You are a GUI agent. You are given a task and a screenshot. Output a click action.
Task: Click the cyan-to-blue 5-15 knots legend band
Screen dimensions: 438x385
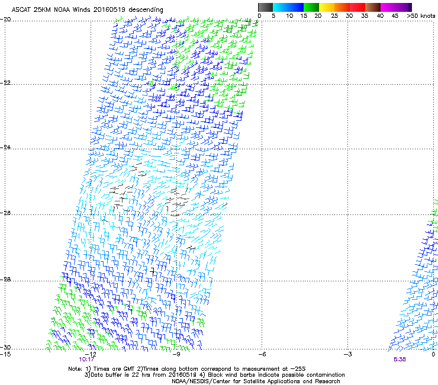point(288,7)
